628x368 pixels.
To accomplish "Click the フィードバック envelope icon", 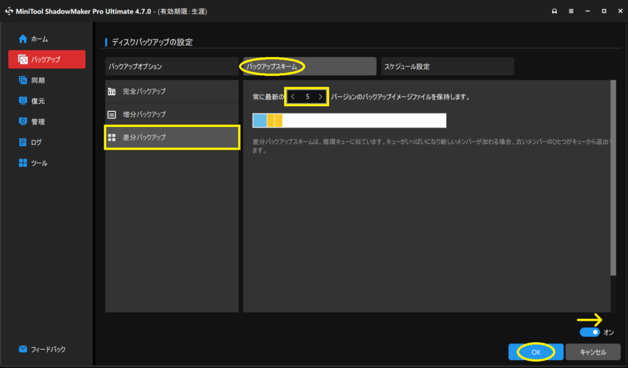I will point(23,349).
